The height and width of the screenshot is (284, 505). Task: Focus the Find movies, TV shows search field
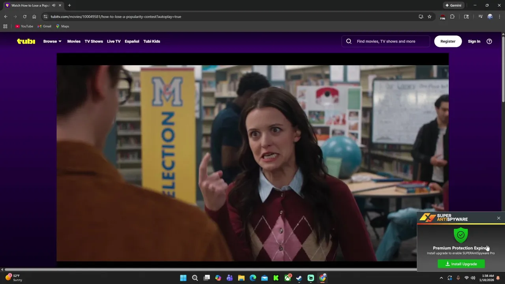[386, 41]
